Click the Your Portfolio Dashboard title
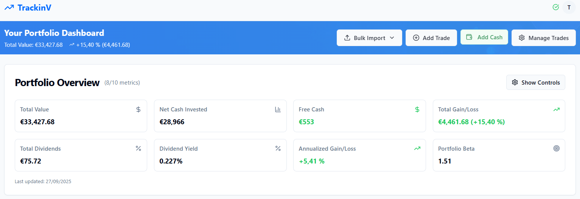Viewport: 580px width, 199px height. point(54,33)
